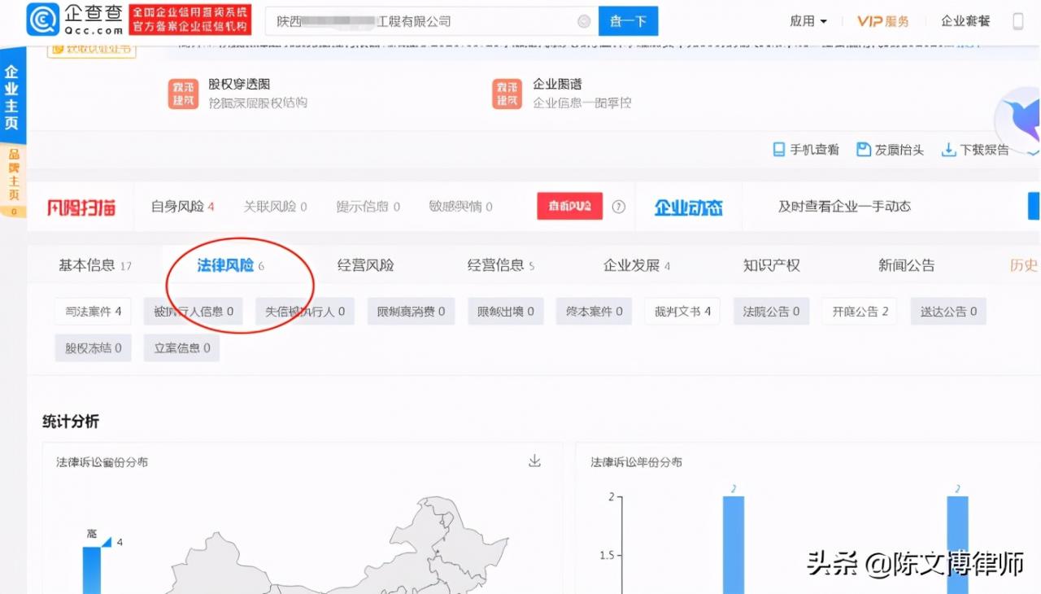Open the 基本信息 17 tab
This screenshot has width=1041, height=594.
(x=92, y=264)
